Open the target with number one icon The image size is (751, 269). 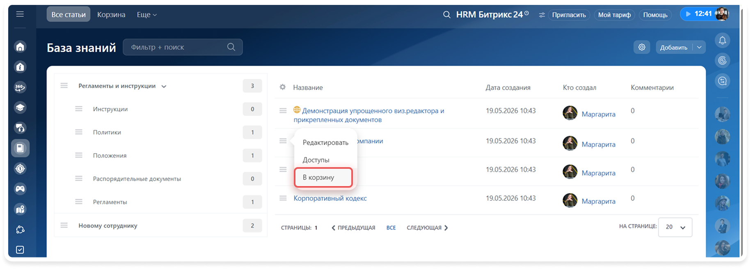click(20, 168)
